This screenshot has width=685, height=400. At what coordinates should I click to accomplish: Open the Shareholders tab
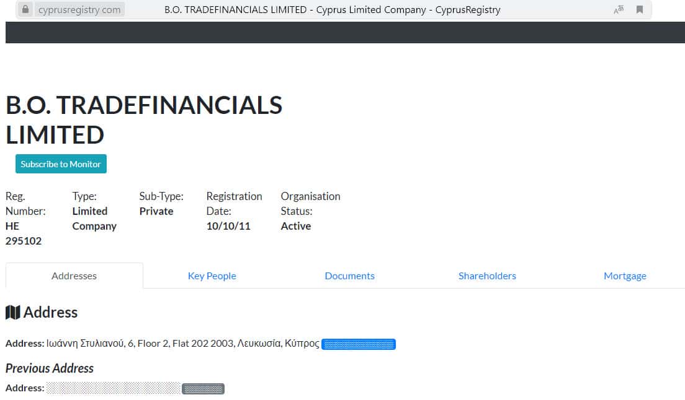click(487, 276)
